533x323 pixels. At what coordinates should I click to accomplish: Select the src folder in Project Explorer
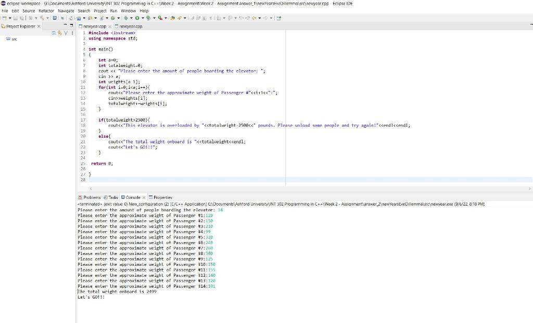click(x=12, y=39)
